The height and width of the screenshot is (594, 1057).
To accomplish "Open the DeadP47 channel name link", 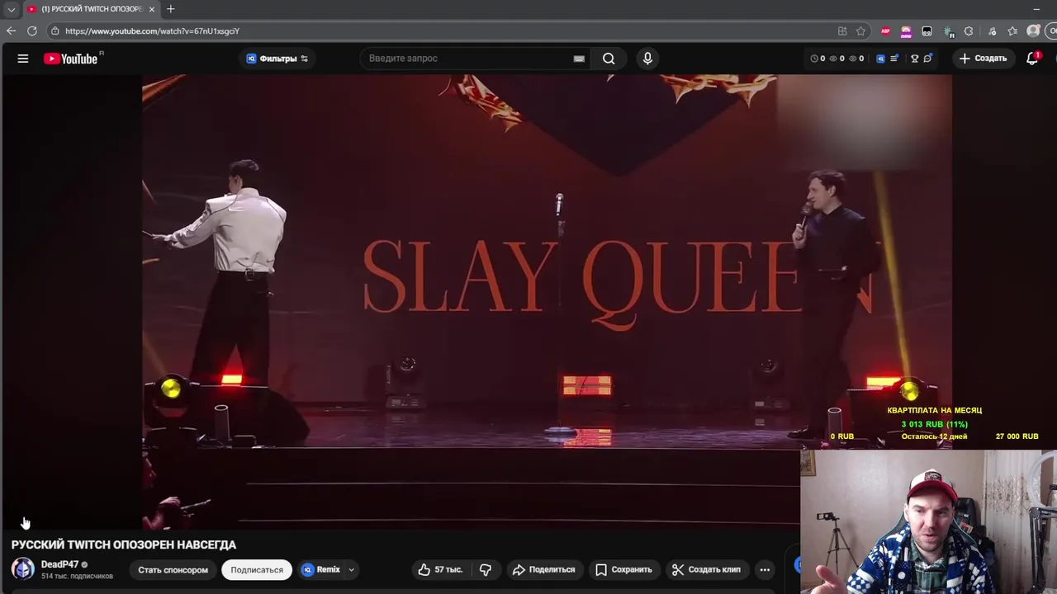I will 59,564.
